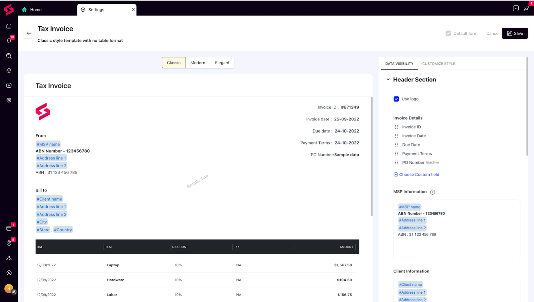Click the #Client name tag in invoice preview
Screen dimensions: 534x302
(x=49, y=199)
